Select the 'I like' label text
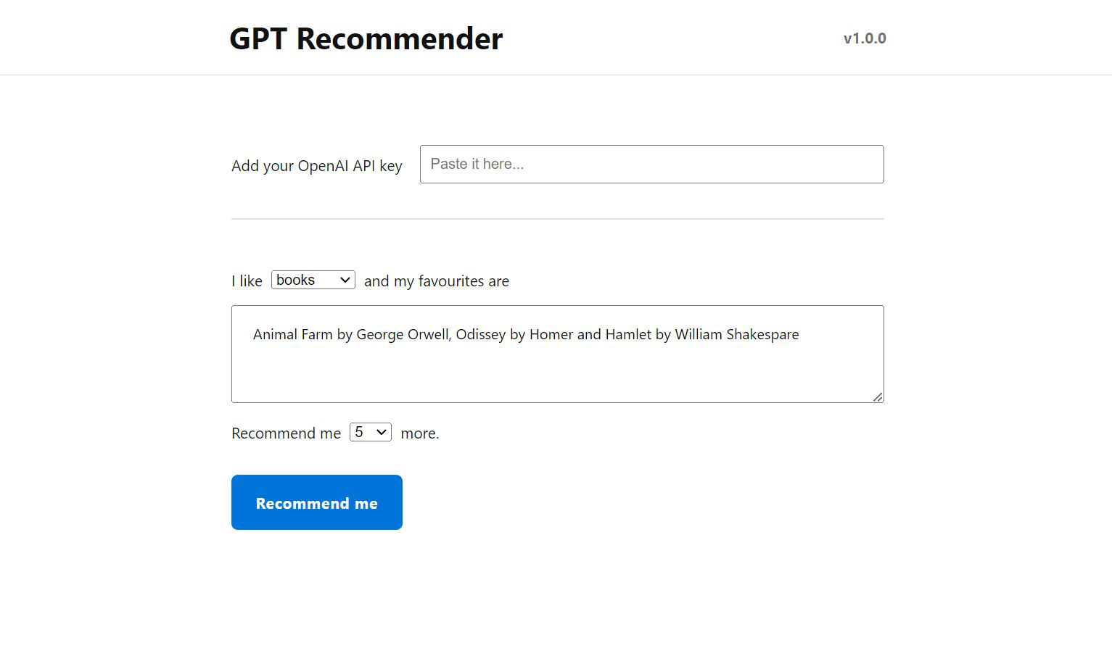The image size is (1112, 656). [247, 281]
